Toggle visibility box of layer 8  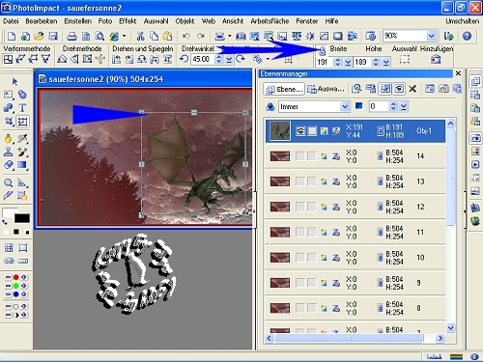tap(300, 308)
